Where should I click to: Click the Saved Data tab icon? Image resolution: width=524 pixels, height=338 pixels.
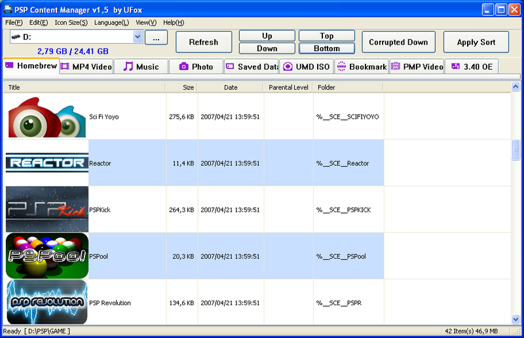(230, 67)
